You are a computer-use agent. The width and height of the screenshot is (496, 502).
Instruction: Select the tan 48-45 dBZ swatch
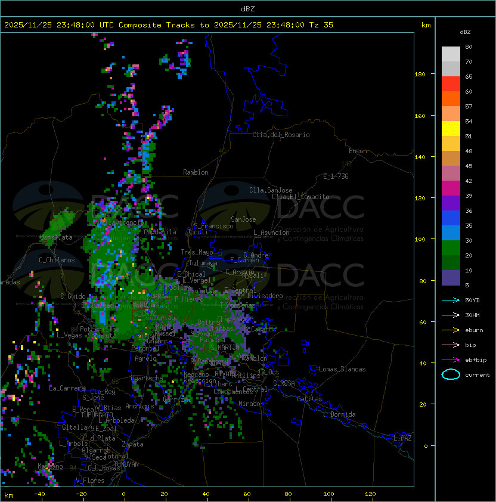(x=451, y=159)
